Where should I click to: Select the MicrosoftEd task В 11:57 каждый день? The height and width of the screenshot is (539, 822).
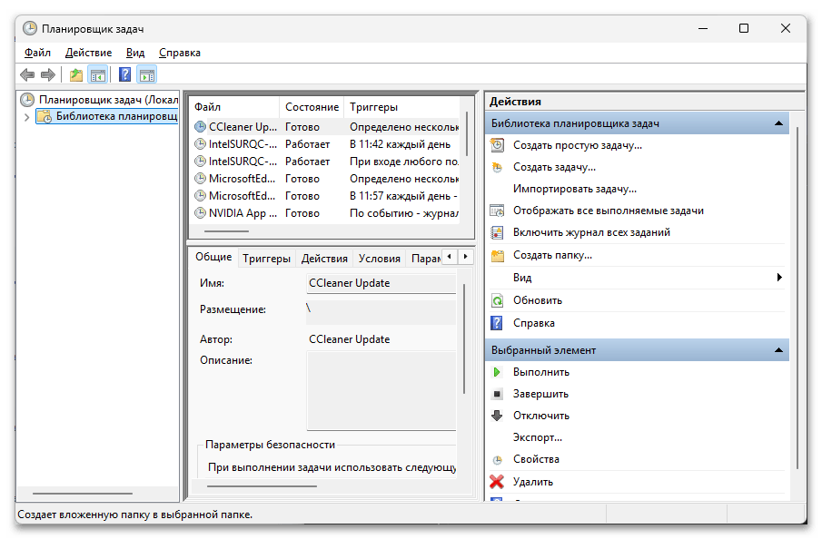pyautogui.click(x=325, y=196)
